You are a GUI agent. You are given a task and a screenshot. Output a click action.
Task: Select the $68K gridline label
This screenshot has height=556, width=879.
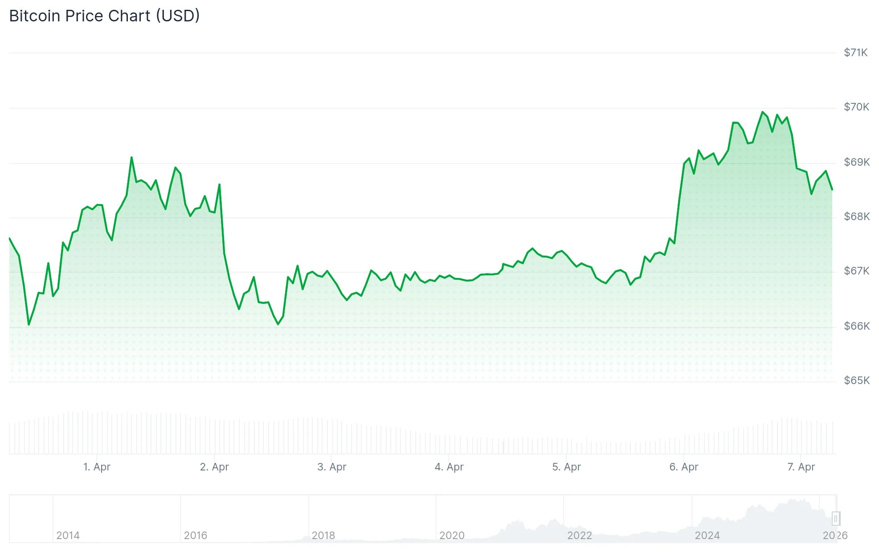click(857, 216)
